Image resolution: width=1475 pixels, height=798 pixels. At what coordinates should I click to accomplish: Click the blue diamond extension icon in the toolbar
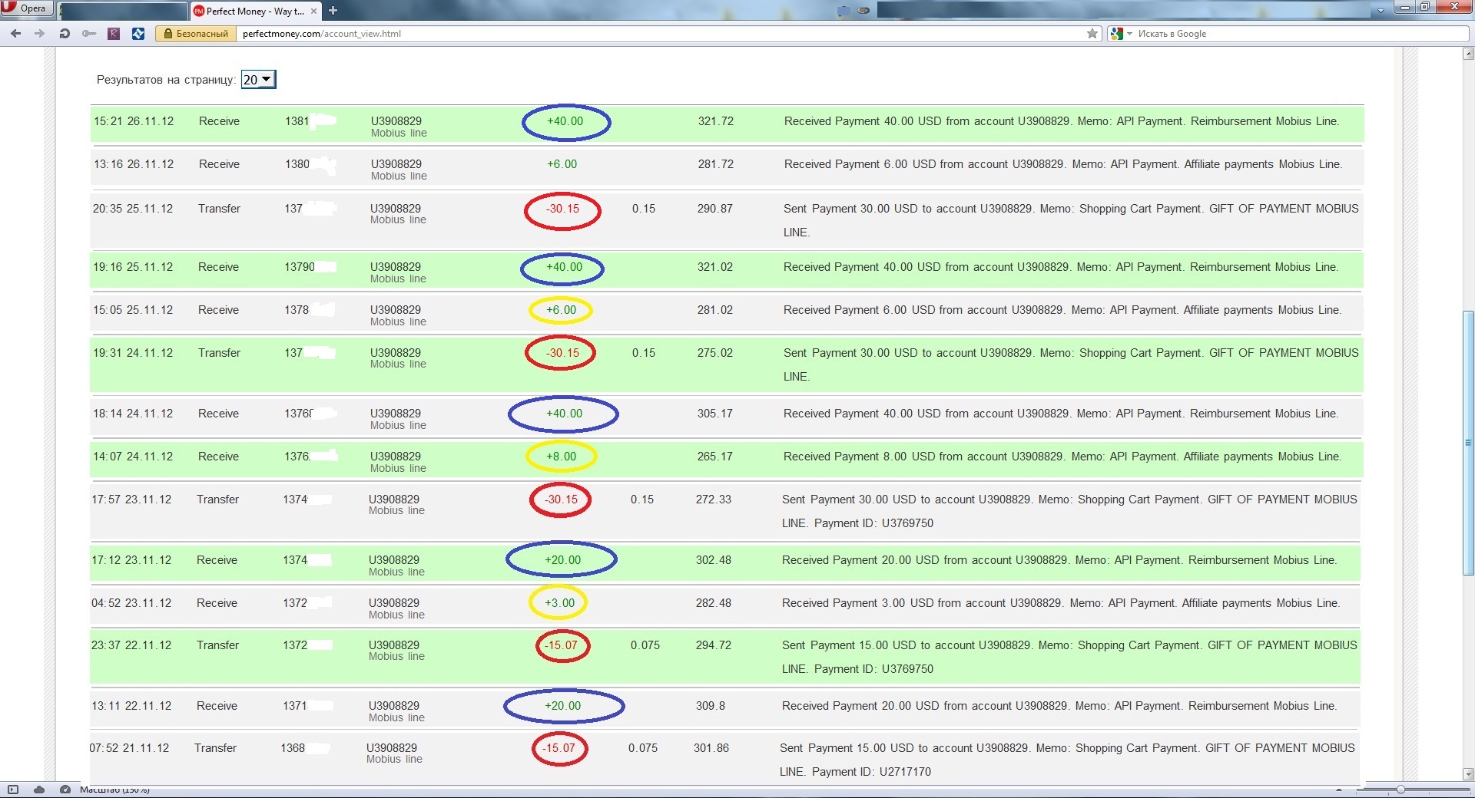point(138,33)
